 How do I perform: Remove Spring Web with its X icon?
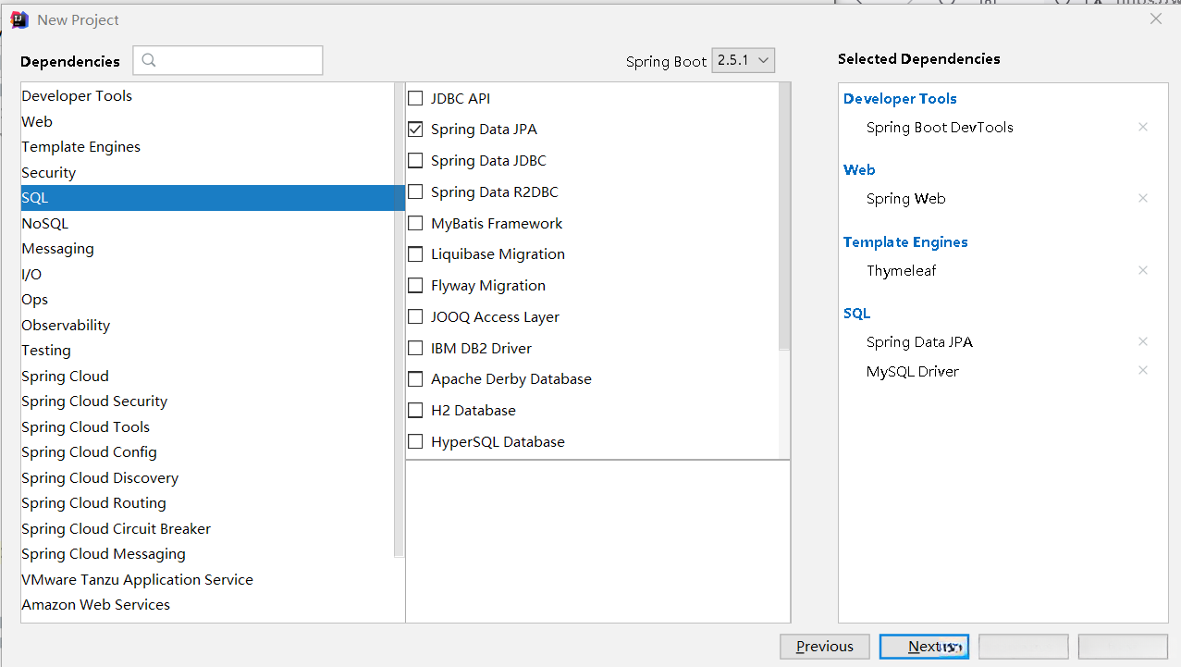point(1143,199)
